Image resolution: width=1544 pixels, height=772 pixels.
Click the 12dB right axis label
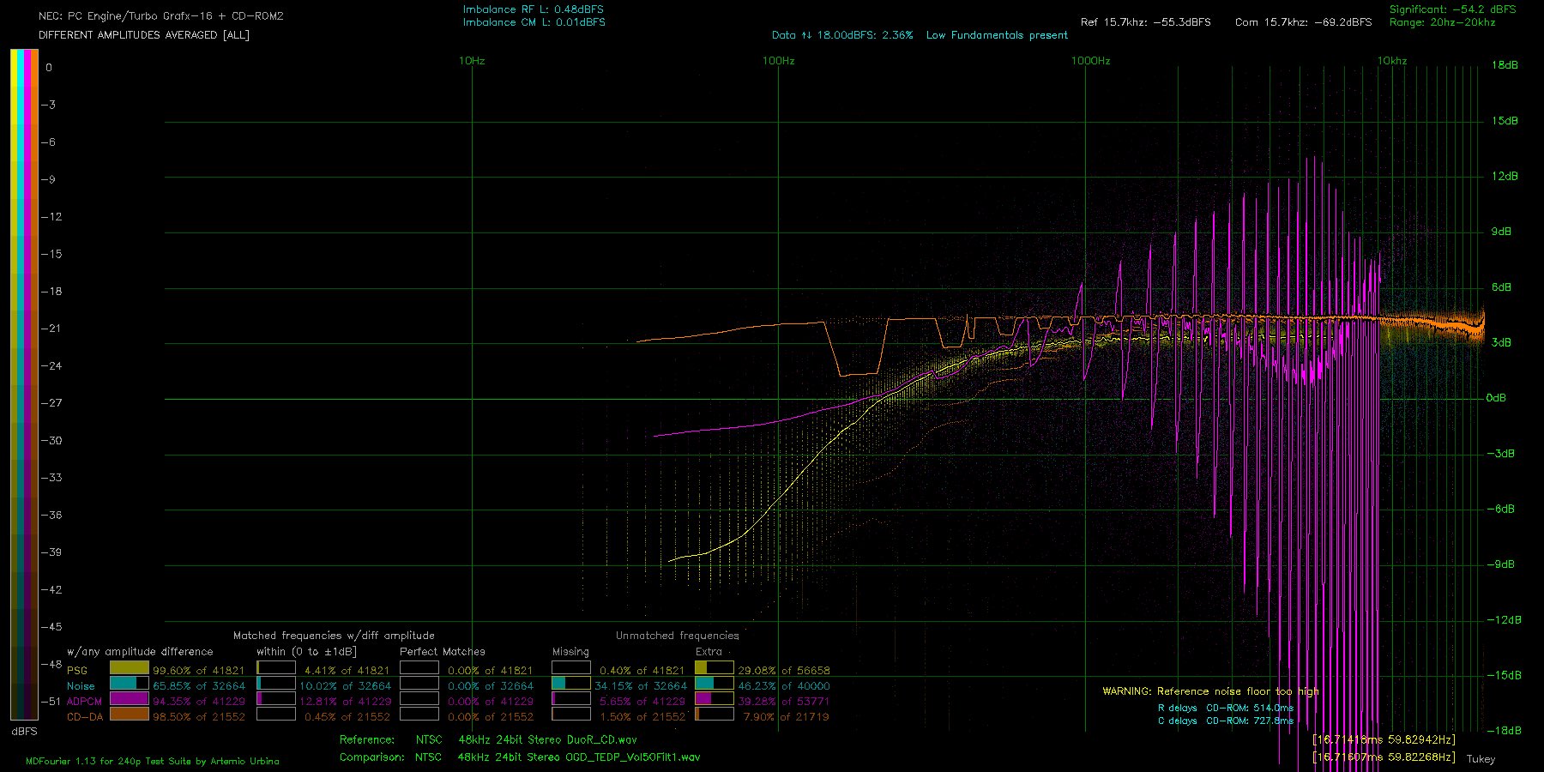coord(1505,176)
